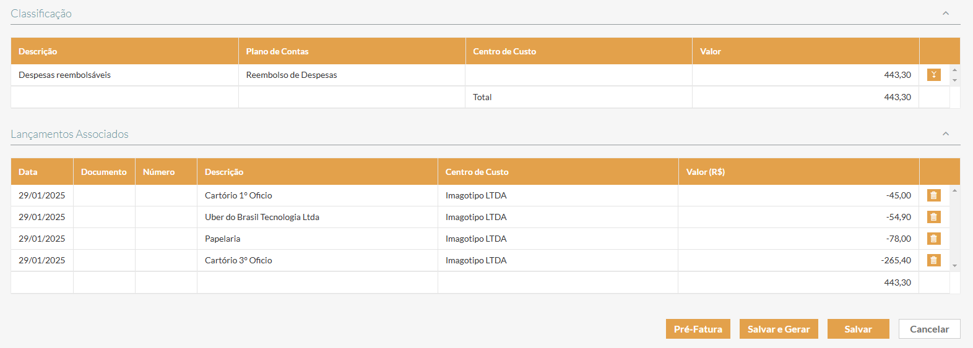This screenshot has width=973, height=348.
Task: Click the Documento column header
Action: (104, 172)
